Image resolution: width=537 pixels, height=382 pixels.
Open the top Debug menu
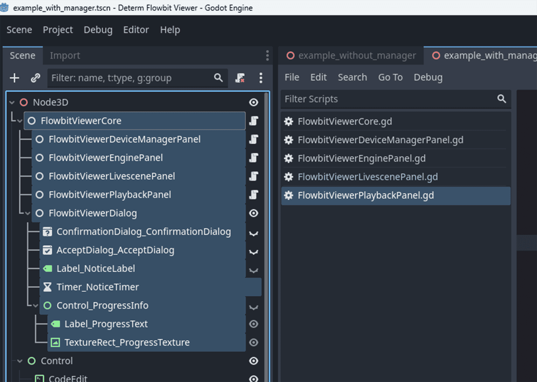98,30
